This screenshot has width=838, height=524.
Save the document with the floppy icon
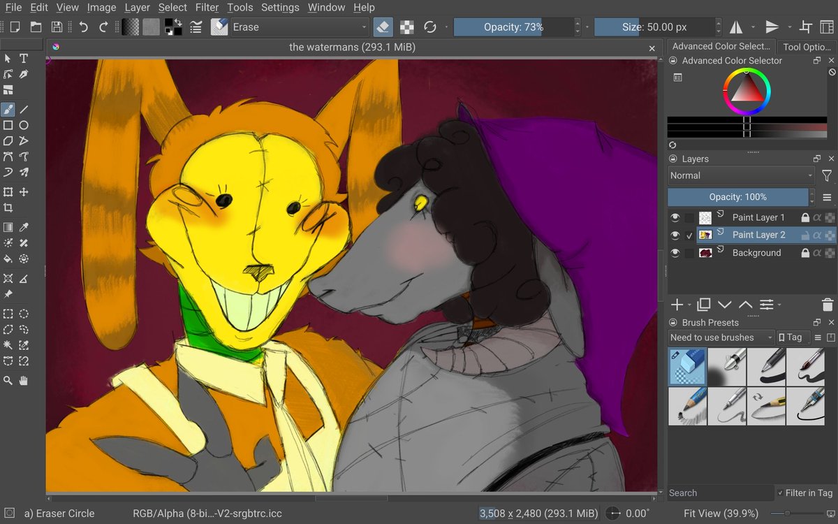point(57,27)
